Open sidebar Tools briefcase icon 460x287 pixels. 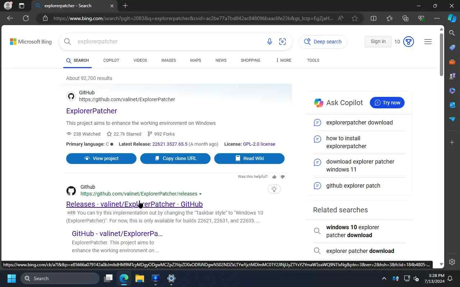click(x=452, y=62)
